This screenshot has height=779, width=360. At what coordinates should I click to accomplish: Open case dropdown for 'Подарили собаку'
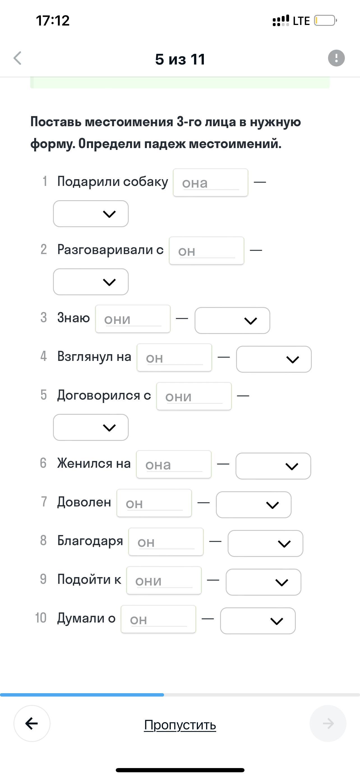click(x=91, y=214)
